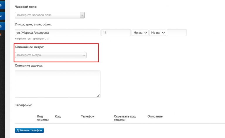Open the time zone dropdown
Image resolution: width=225 pixels, height=138 pixels.
[50, 15]
